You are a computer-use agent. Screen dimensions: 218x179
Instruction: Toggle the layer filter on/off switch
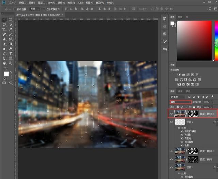coord(212,96)
